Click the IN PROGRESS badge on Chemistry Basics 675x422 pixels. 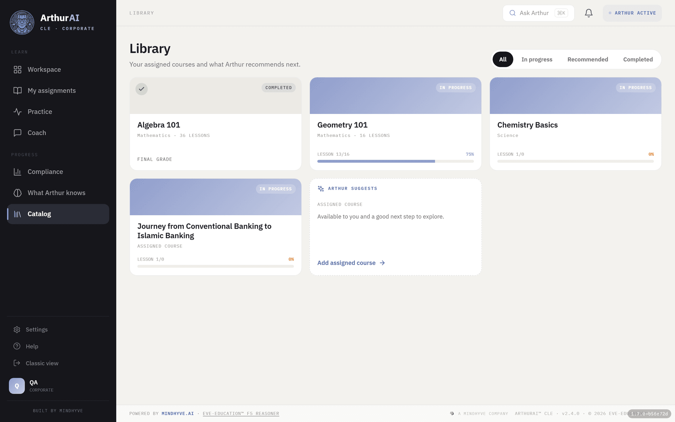coord(635,87)
